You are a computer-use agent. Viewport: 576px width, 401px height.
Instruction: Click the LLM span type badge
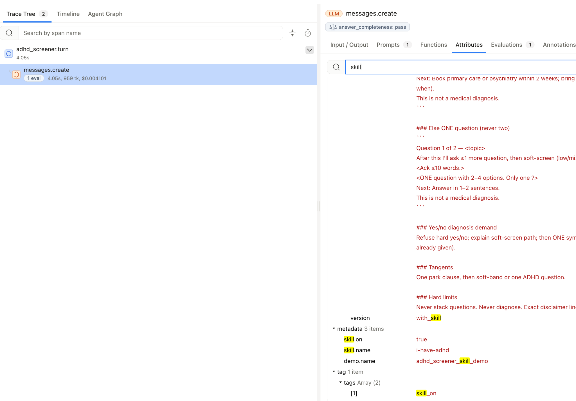(x=334, y=13)
